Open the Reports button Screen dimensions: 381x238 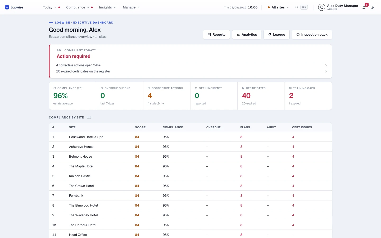coord(216,35)
